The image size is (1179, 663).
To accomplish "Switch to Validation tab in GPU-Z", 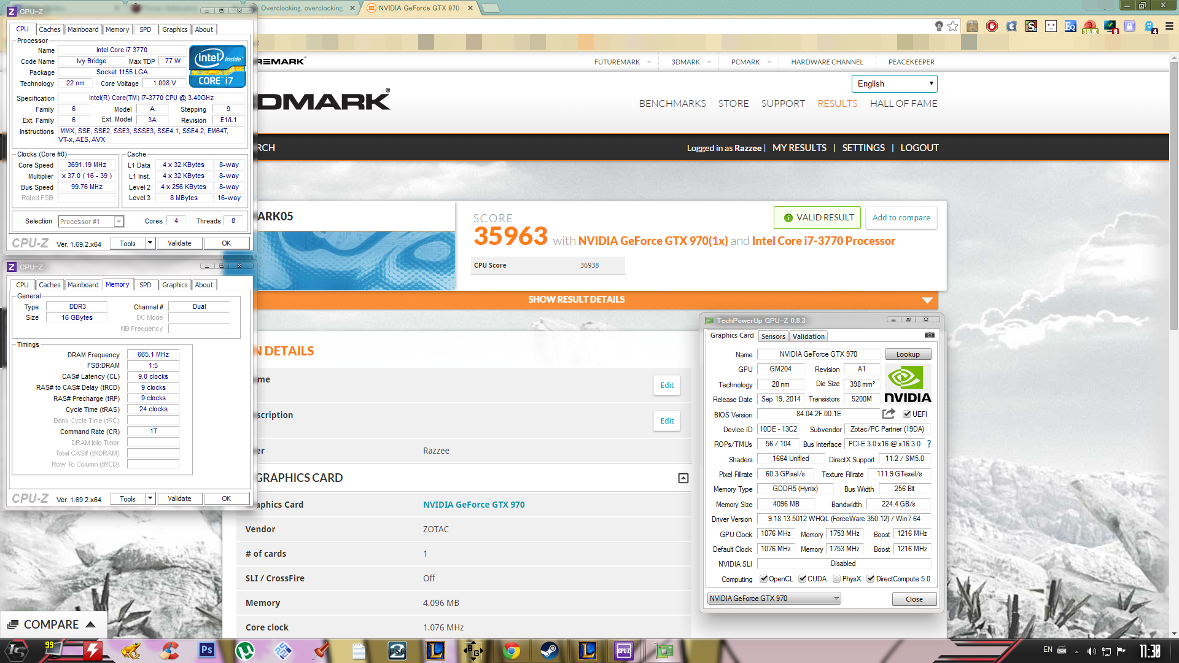I will pos(808,336).
